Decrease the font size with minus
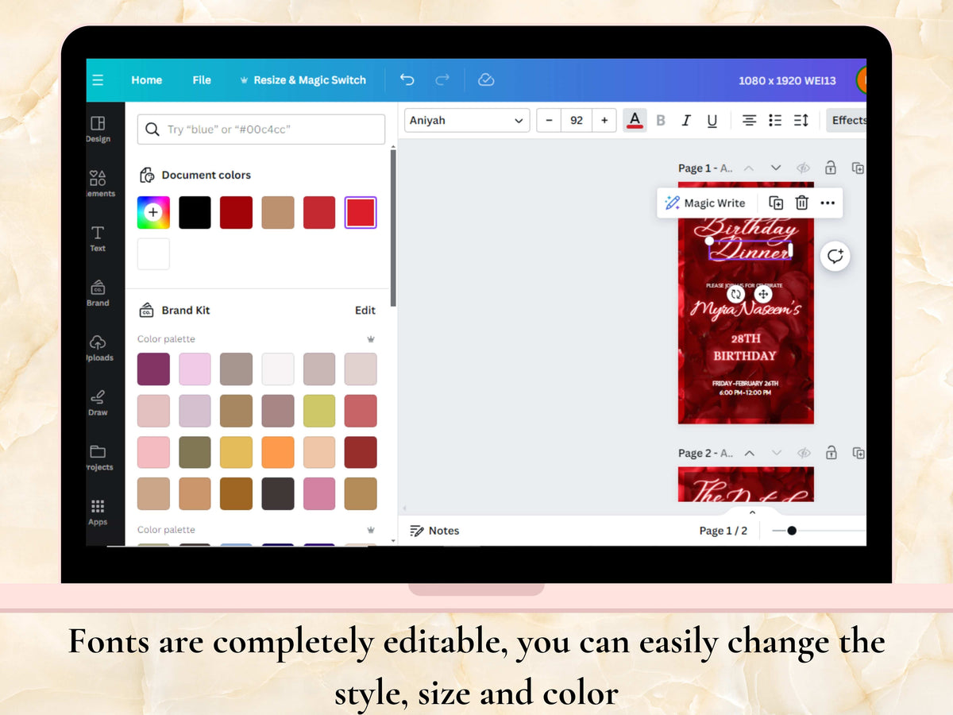Image resolution: width=953 pixels, height=715 pixels. pos(549,121)
